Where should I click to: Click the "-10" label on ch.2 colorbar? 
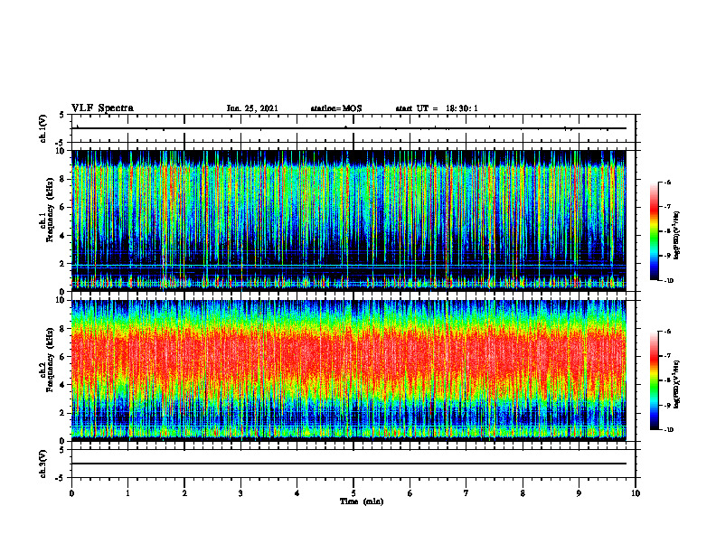point(669,430)
